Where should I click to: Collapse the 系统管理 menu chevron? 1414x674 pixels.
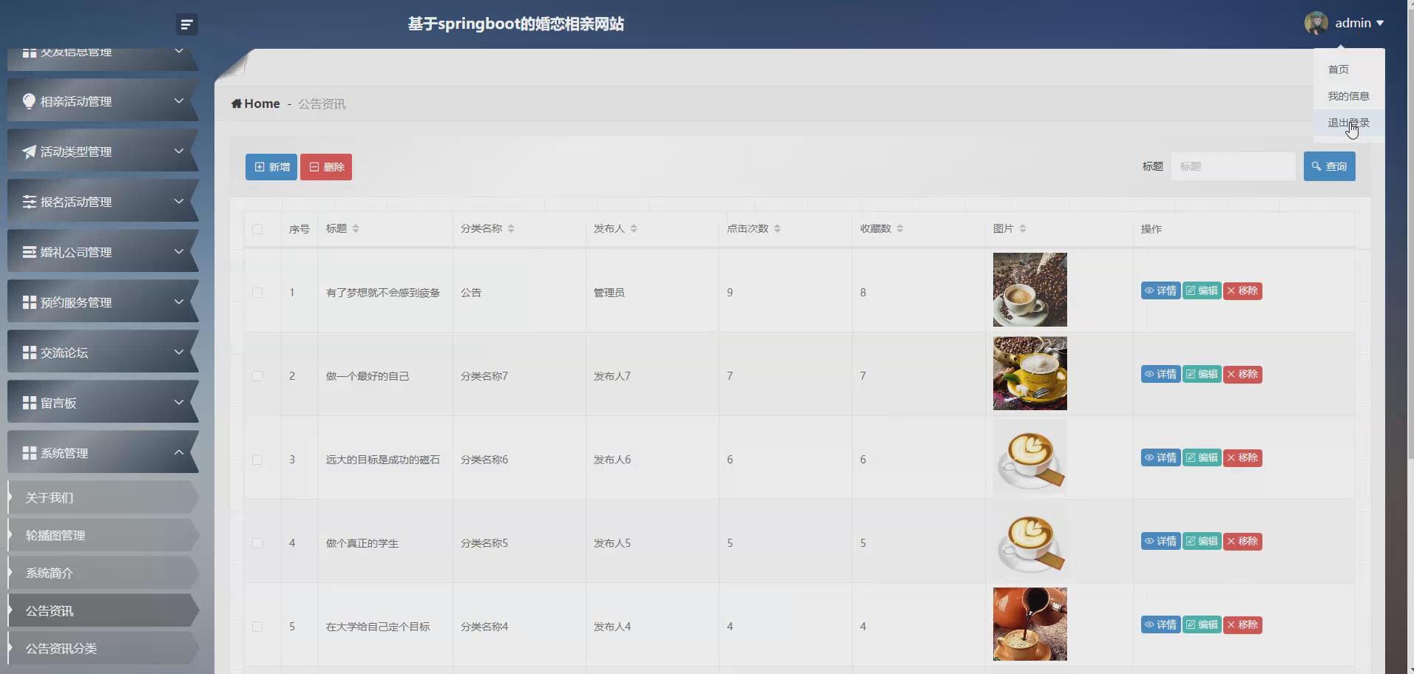178,452
